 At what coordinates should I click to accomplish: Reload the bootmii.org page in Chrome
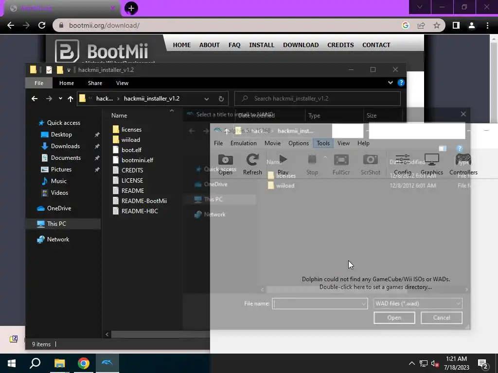[x=42, y=25]
